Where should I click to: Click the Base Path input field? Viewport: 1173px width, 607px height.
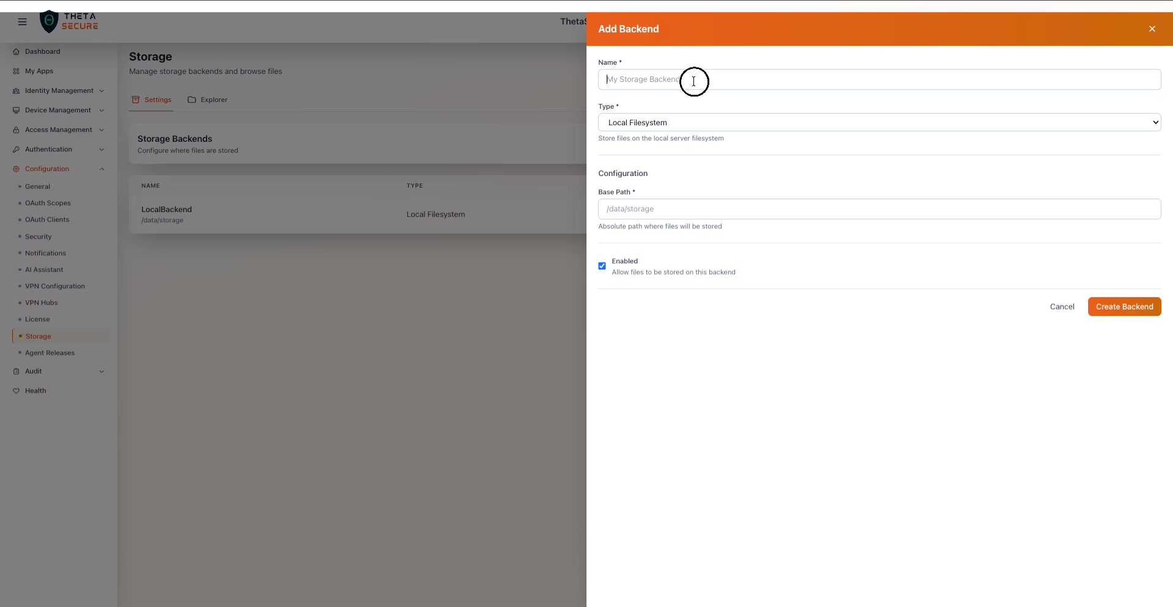[880, 209]
